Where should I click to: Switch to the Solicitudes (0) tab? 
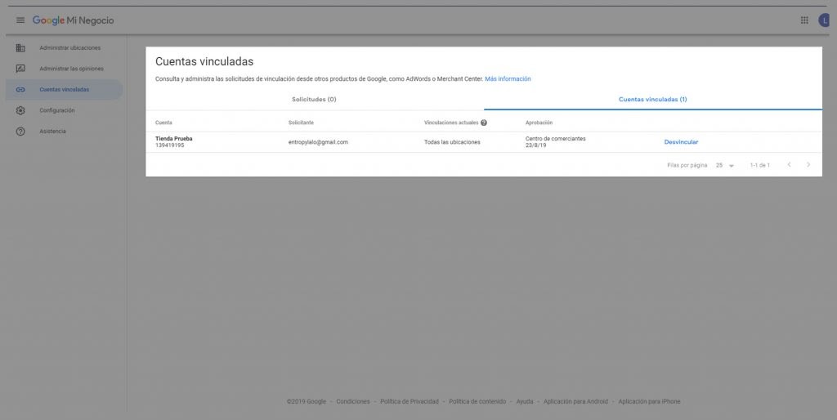[315, 99]
